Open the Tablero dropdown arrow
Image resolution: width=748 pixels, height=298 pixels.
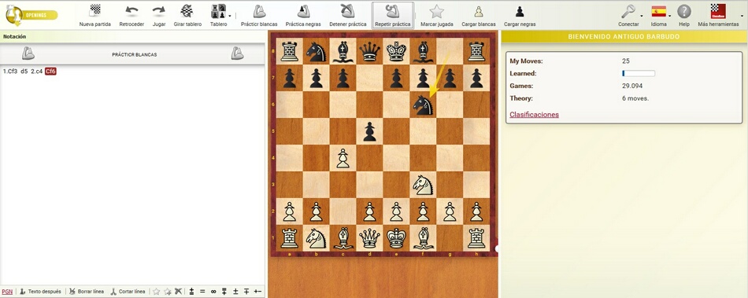tap(230, 16)
